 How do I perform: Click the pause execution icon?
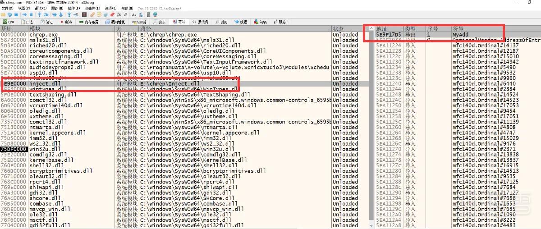pyautogui.click(x=31, y=14)
